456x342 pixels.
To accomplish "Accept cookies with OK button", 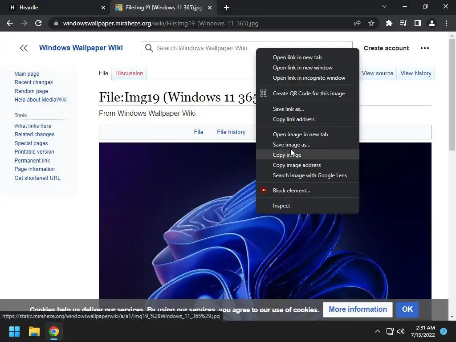I will [407, 309].
